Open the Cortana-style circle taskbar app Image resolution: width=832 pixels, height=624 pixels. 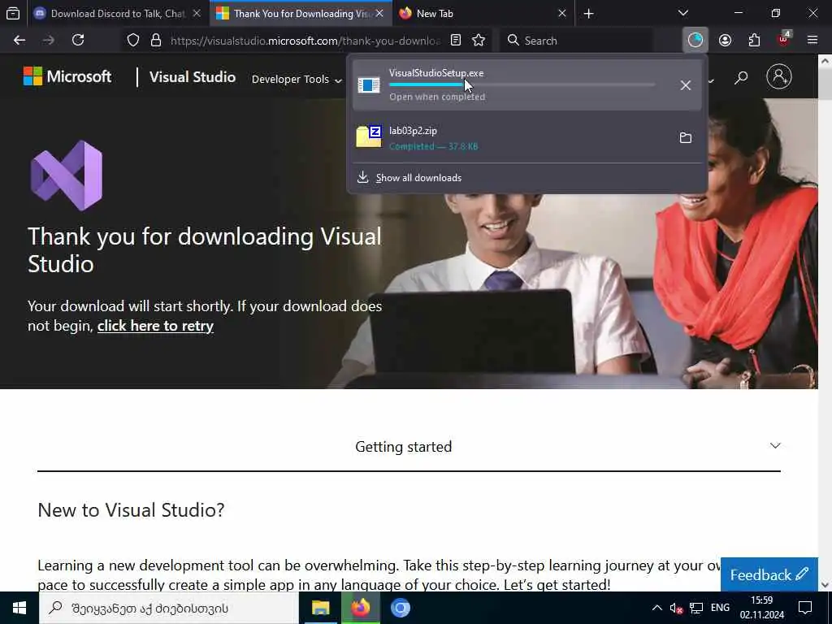pyautogui.click(x=401, y=608)
